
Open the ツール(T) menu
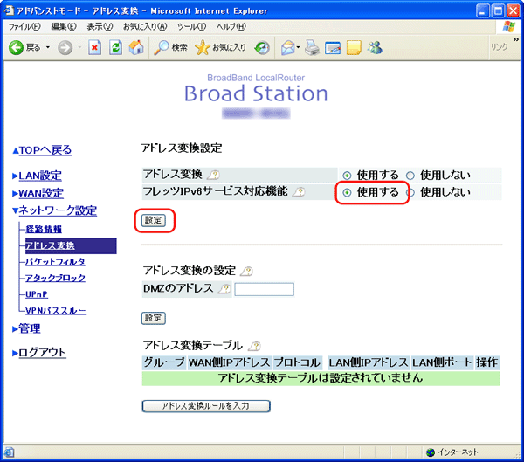tap(191, 26)
